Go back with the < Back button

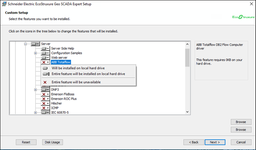(193, 142)
